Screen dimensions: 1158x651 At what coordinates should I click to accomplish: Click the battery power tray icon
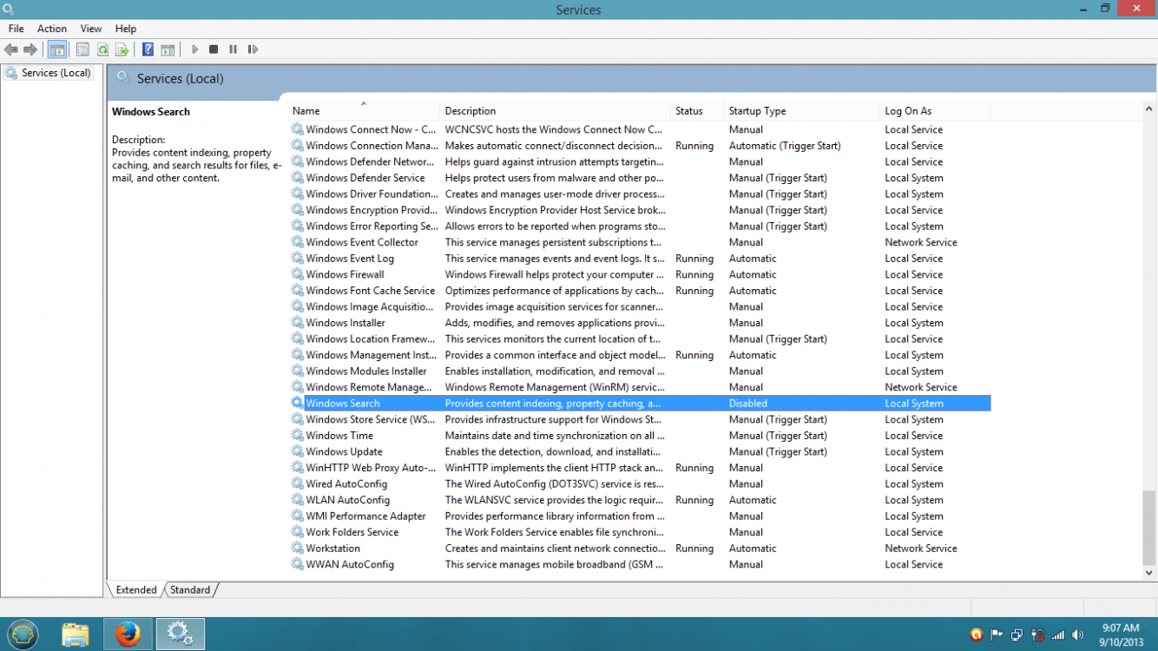click(1037, 635)
